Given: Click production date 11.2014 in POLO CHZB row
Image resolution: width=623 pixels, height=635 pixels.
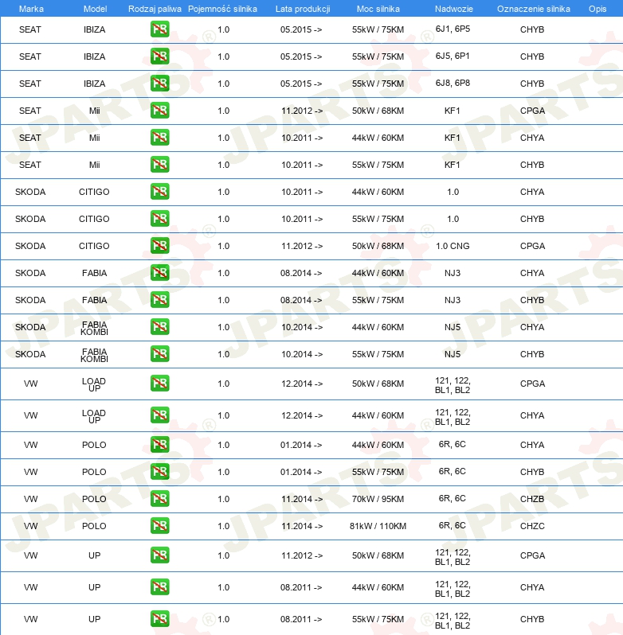Looking at the screenshot, I should pos(303,499).
